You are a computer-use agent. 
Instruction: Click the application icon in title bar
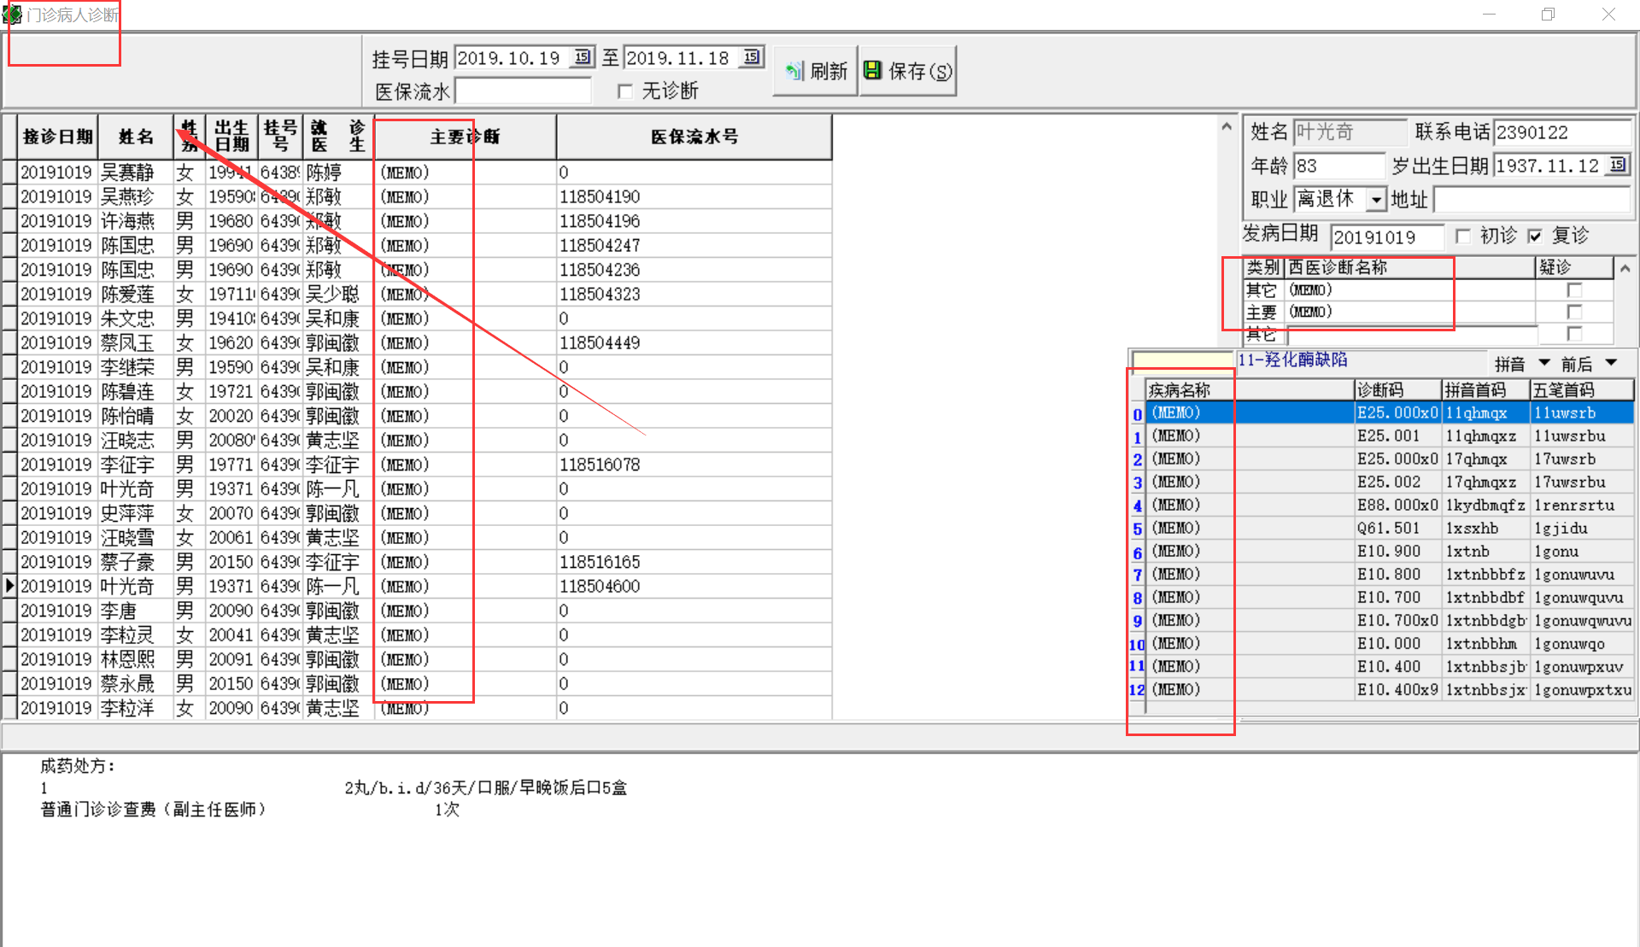point(12,14)
